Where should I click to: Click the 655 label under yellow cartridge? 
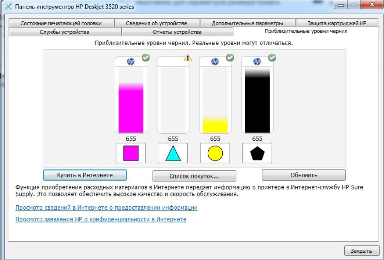click(x=215, y=139)
